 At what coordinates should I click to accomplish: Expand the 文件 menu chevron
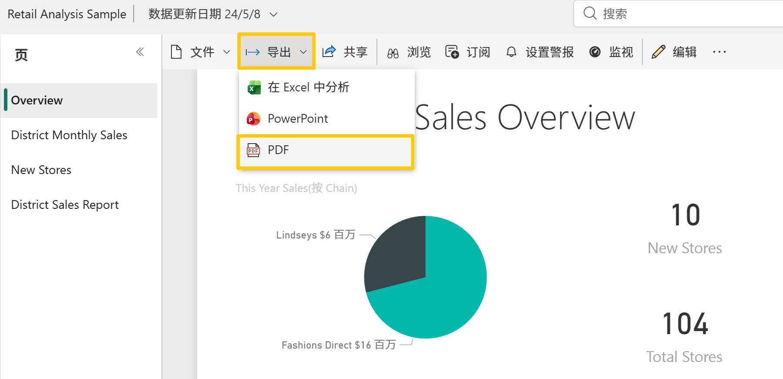[227, 51]
